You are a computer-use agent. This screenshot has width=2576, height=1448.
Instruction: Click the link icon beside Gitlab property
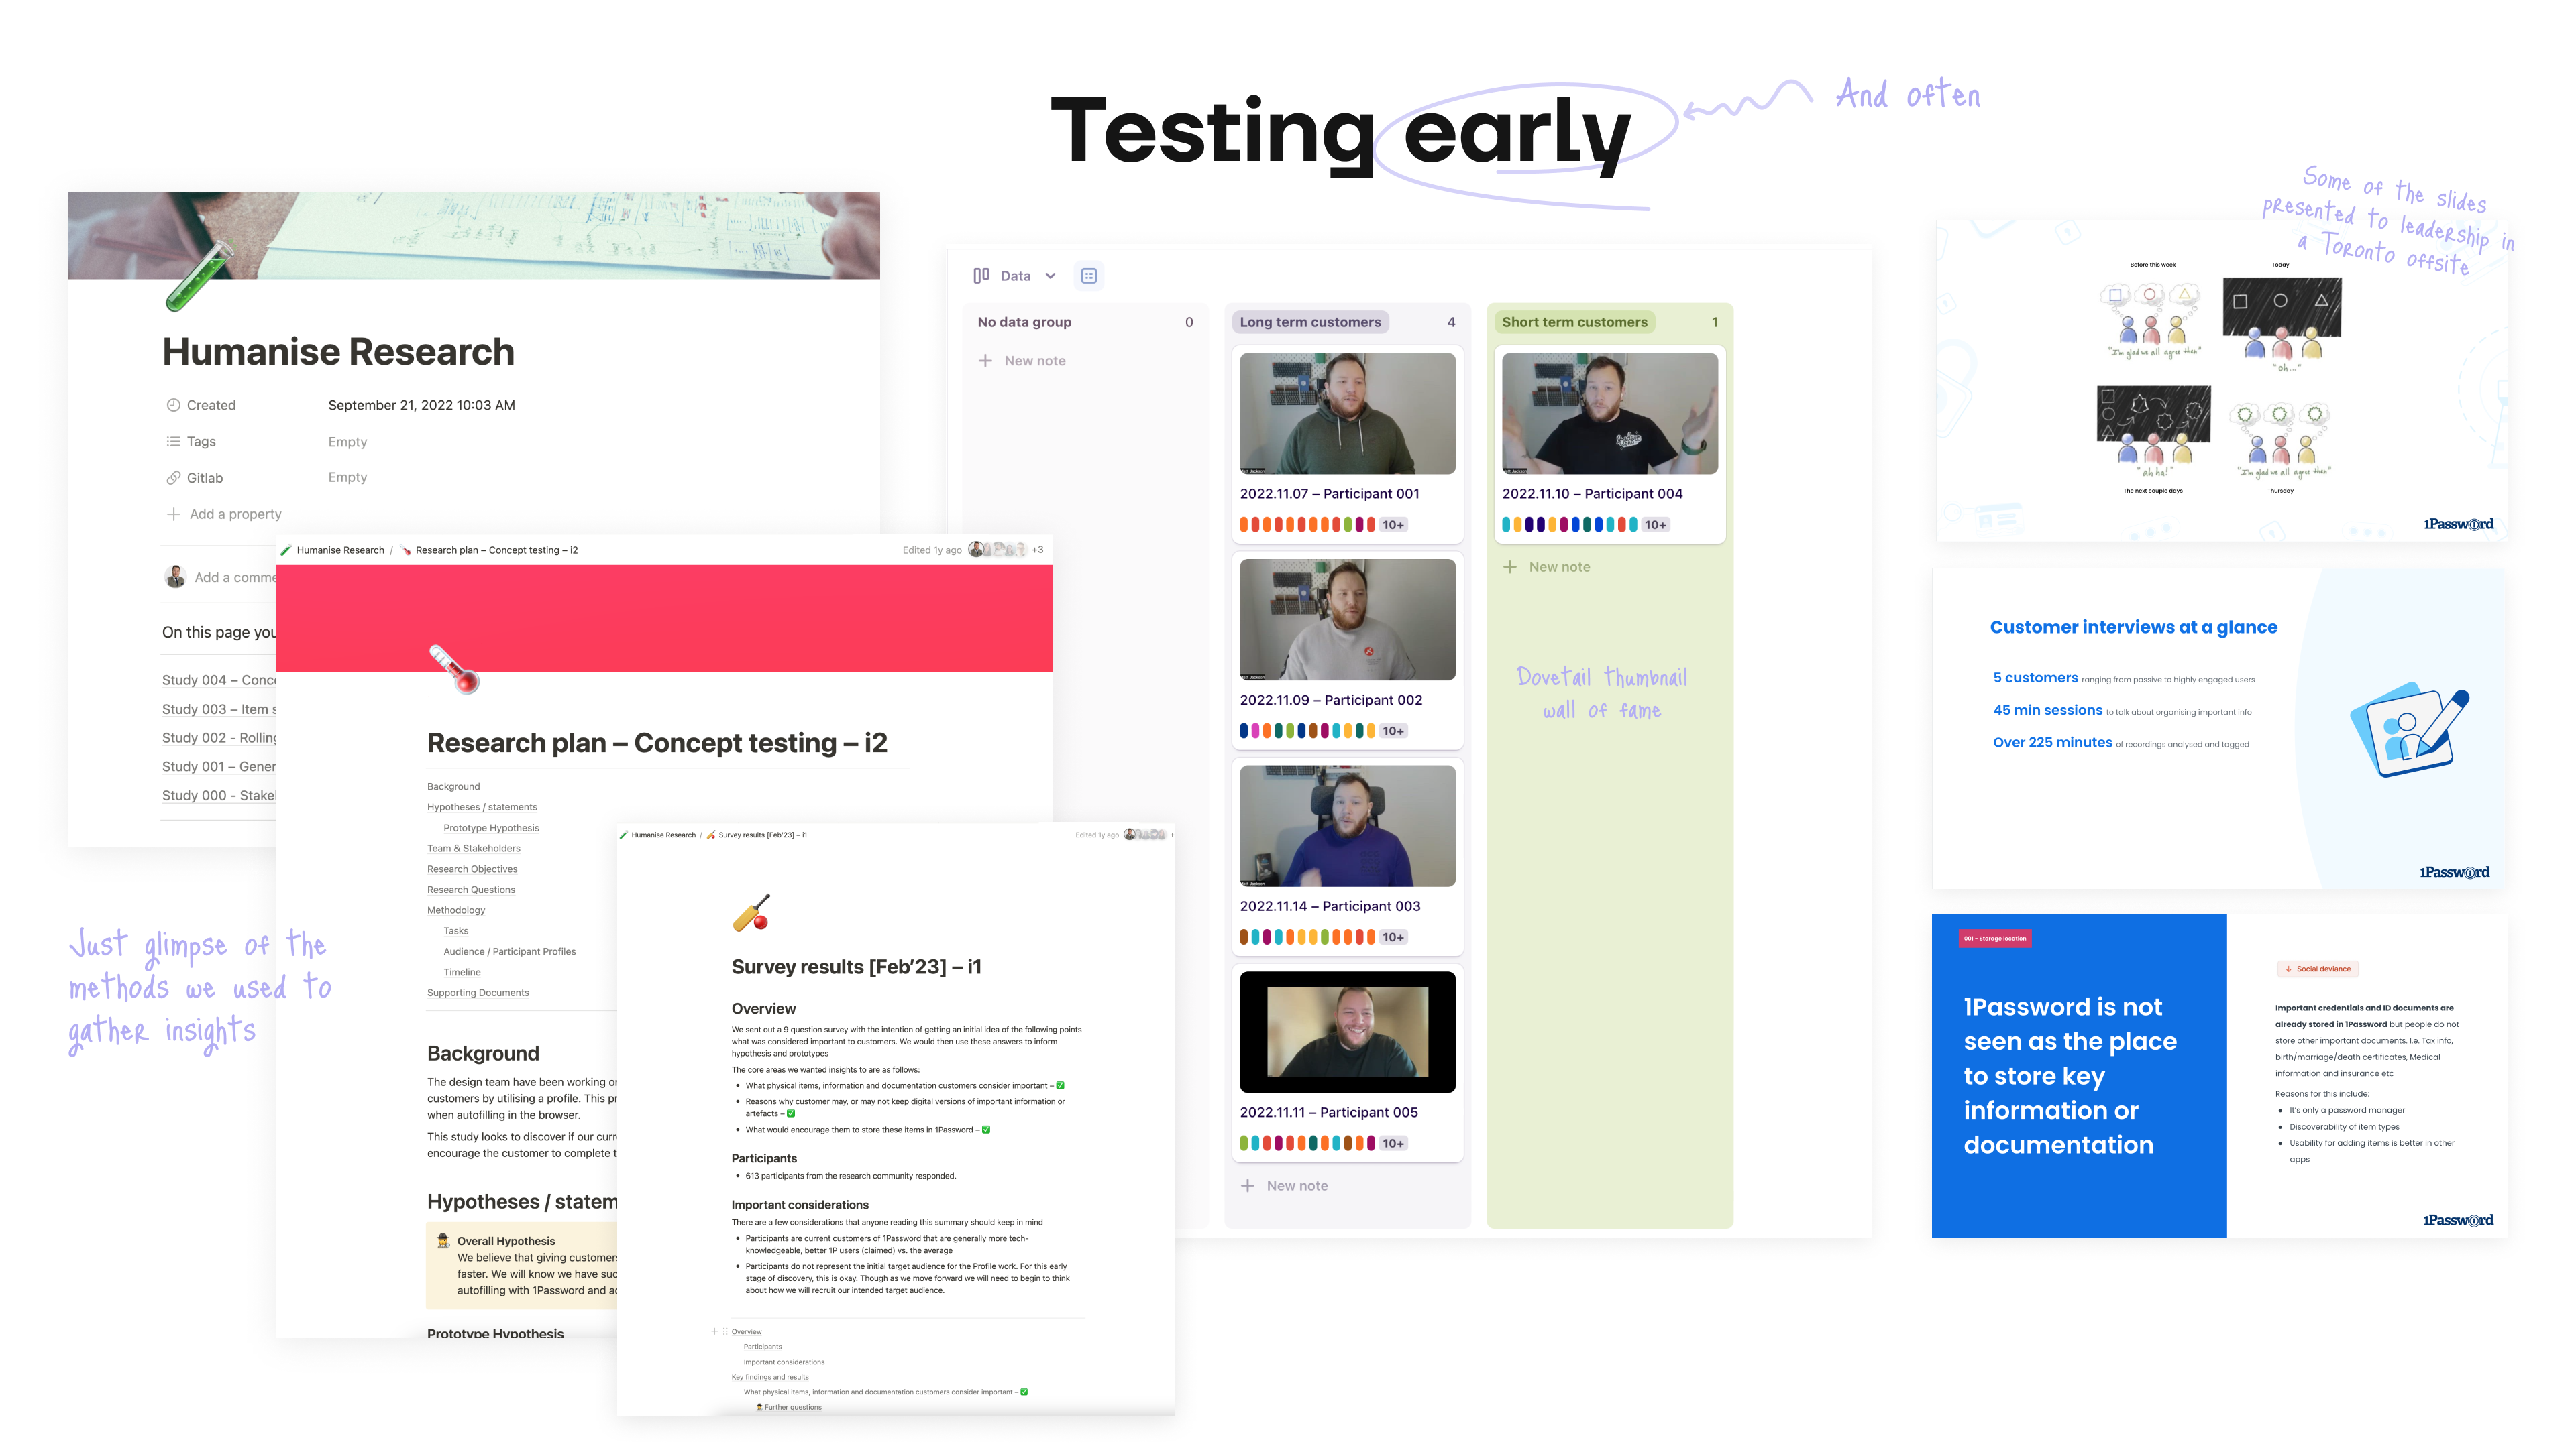[173, 478]
